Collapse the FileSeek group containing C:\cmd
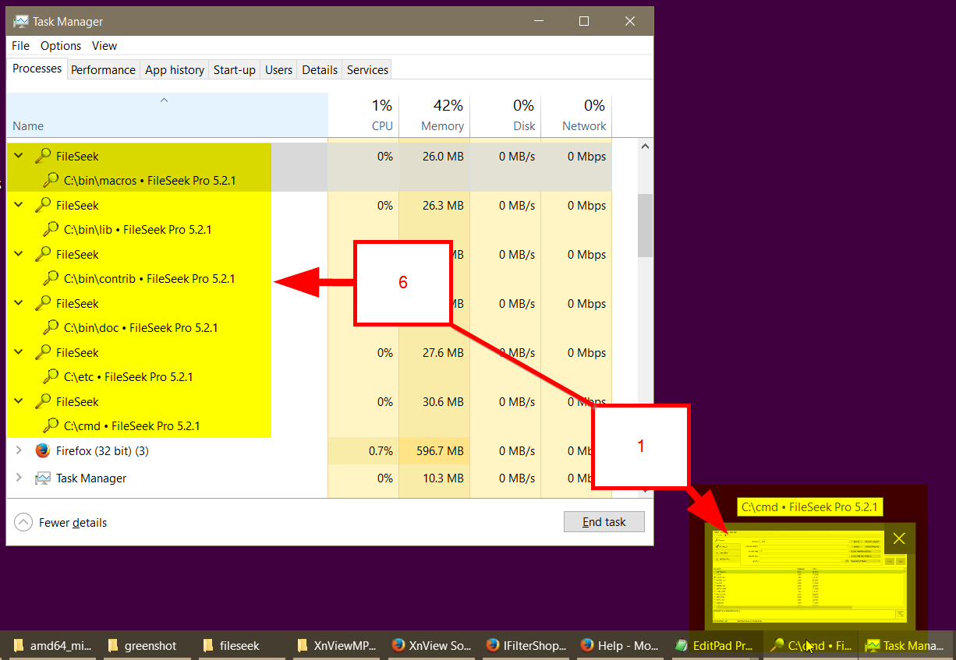 [19, 402]
